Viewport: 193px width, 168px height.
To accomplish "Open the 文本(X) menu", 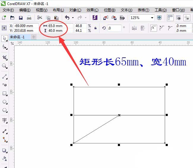I will (126, 10).
